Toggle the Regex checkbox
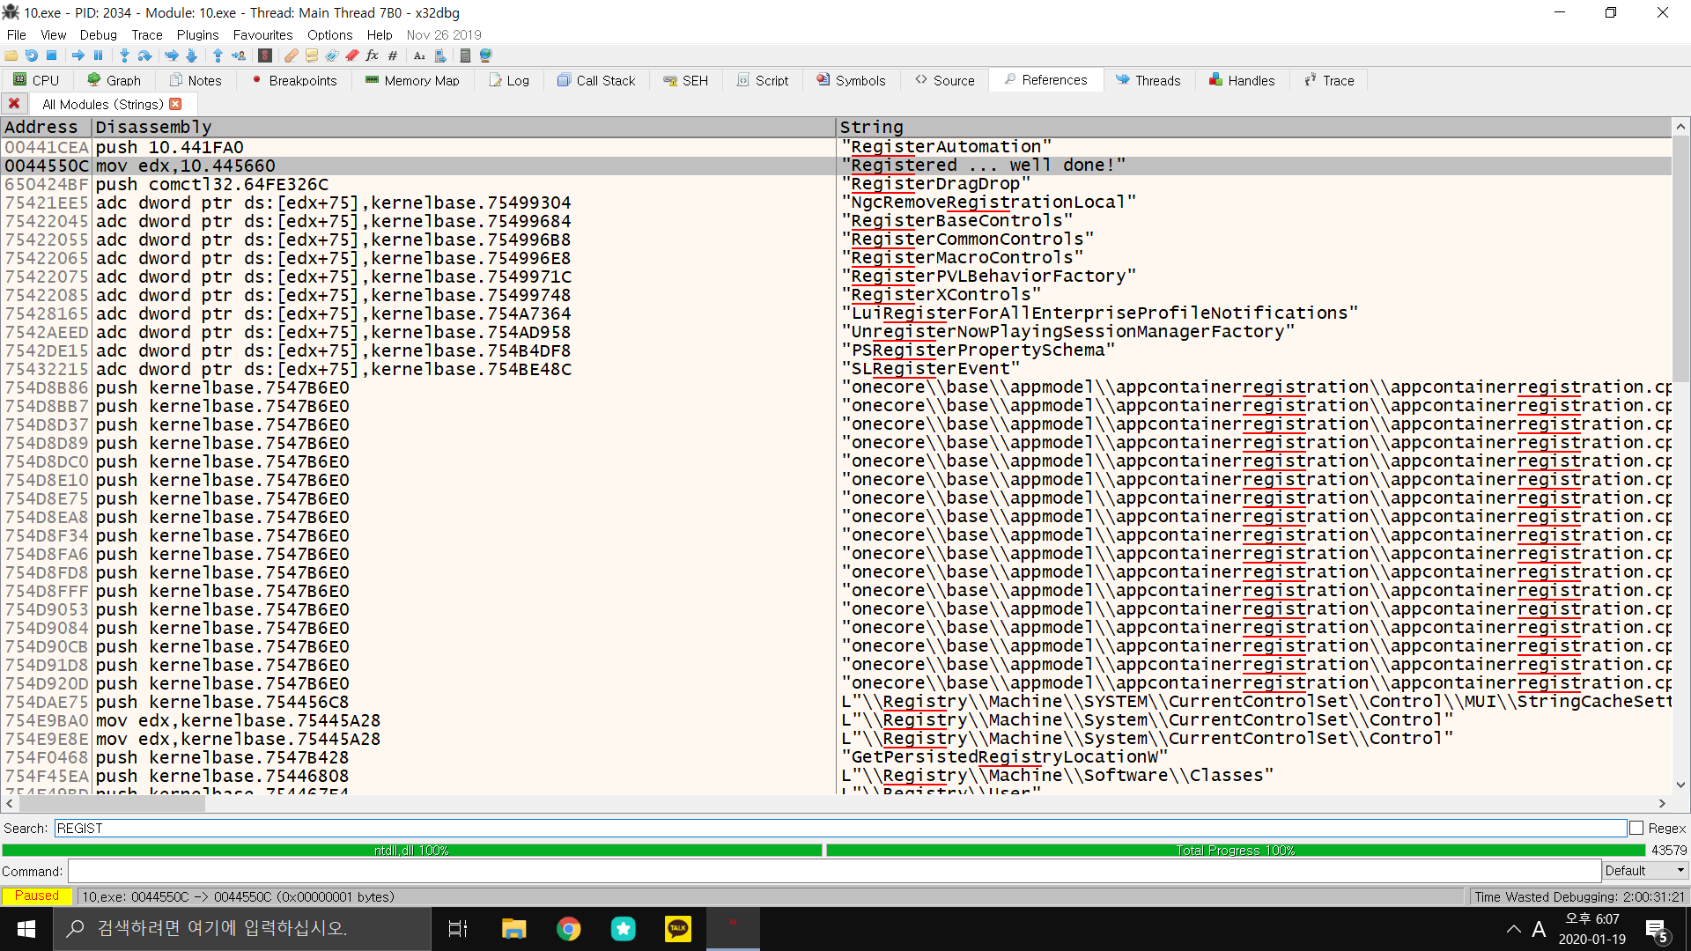The image size is (1691, 951). [x=1636, y=828]
